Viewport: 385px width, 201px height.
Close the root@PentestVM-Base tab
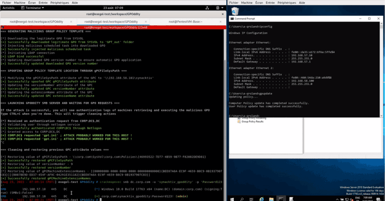coord(220,22)
